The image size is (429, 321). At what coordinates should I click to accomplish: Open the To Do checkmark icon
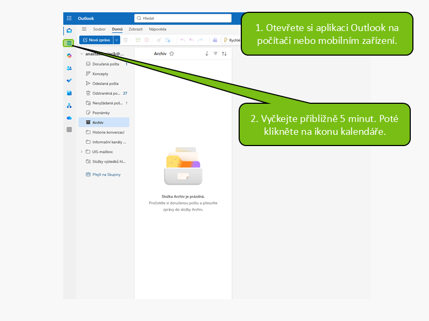(x=69, y=80)
